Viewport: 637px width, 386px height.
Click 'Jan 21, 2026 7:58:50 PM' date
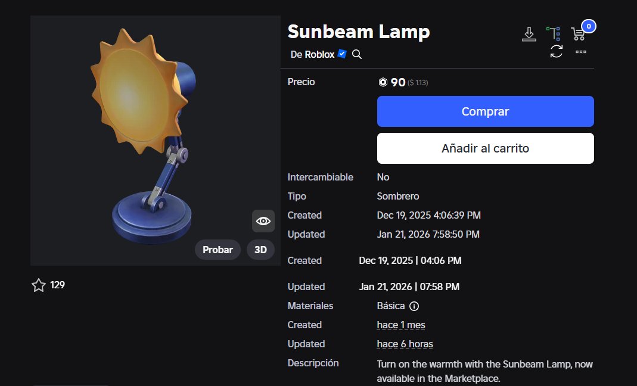point(428,235)
